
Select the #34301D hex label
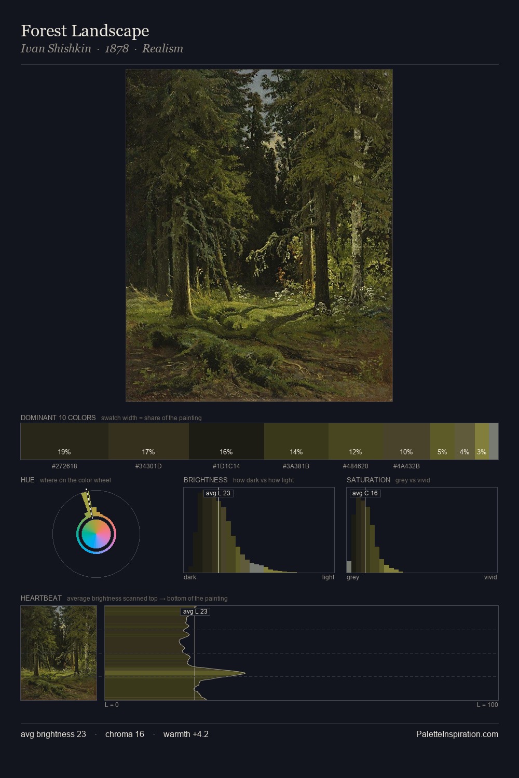click(148, 466)
